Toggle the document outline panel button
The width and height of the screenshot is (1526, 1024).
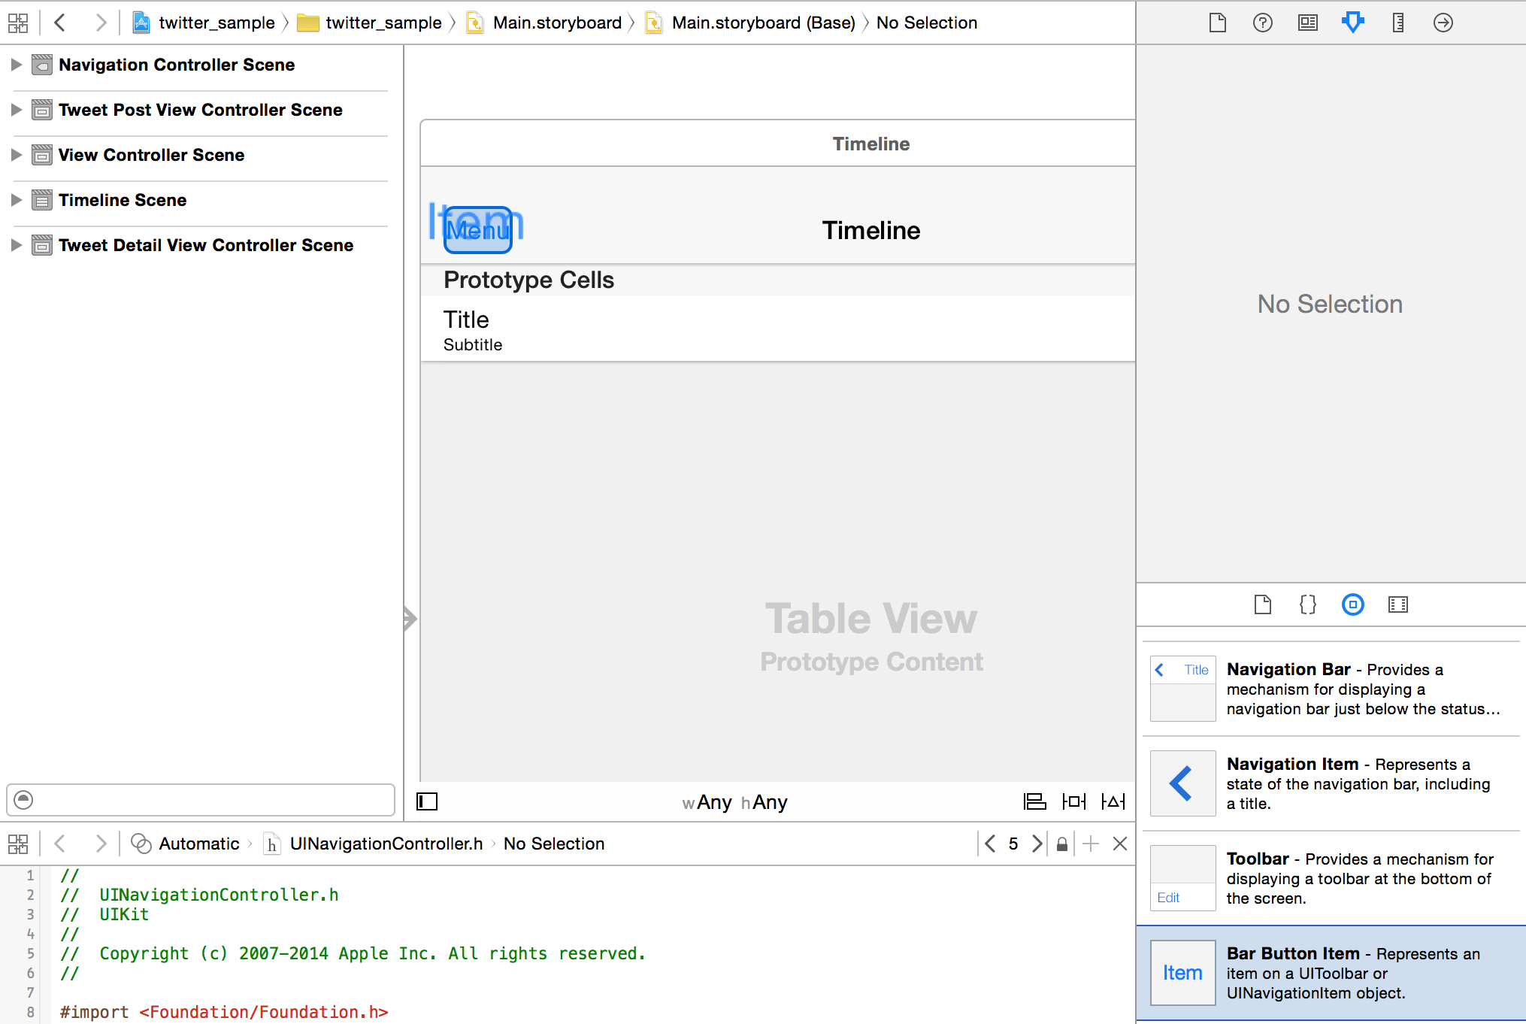[x=427, y=801]
